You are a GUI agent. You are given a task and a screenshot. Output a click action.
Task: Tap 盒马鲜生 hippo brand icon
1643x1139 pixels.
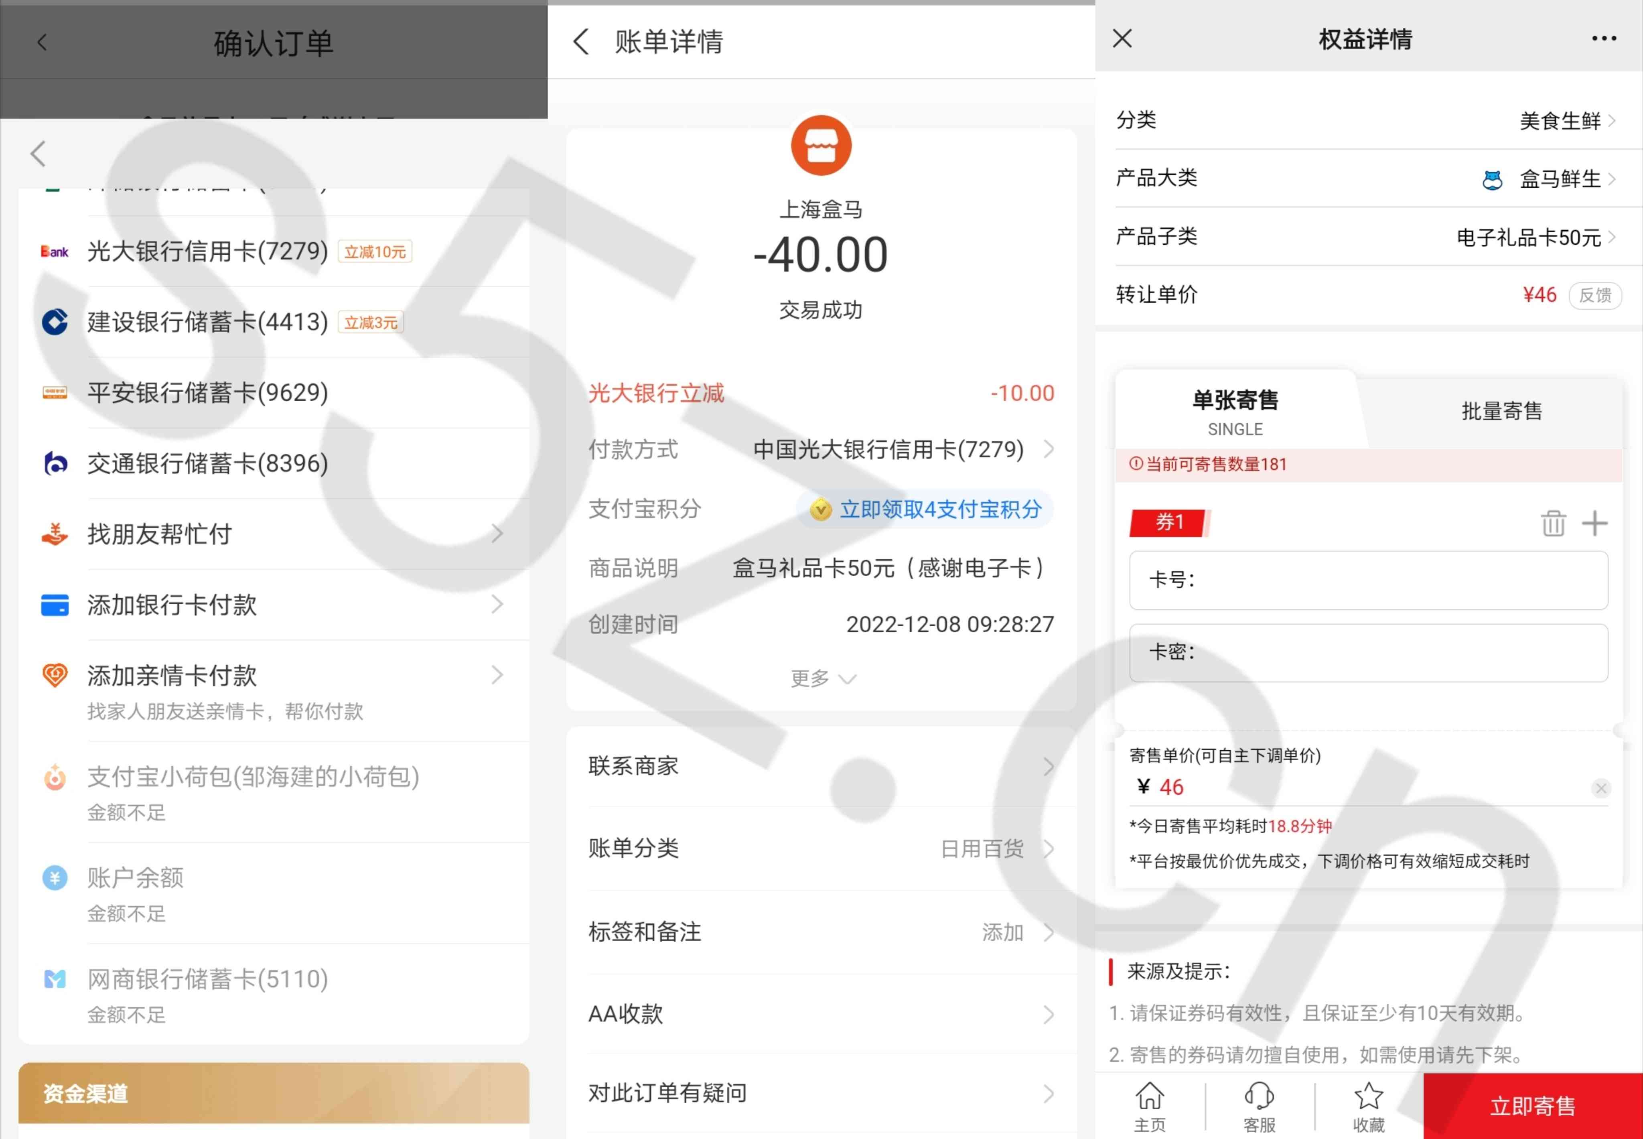point(1492,180)
